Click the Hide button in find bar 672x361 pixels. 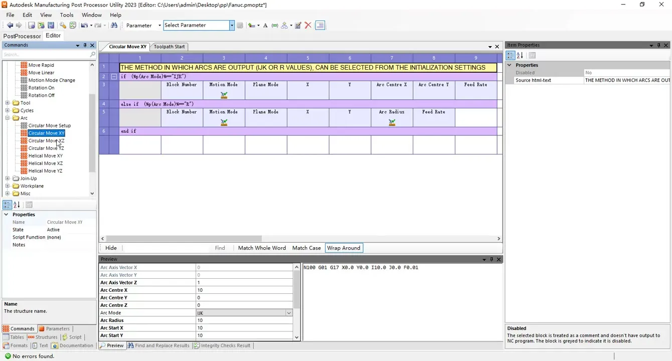[111, 248]
